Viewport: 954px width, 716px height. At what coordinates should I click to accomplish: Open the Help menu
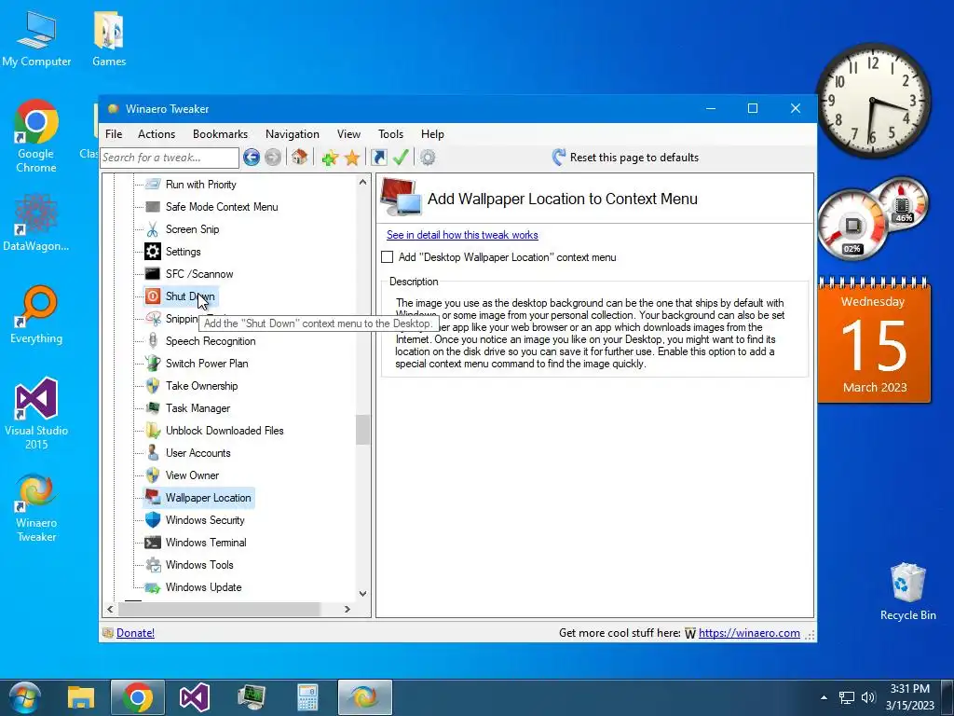432,134
